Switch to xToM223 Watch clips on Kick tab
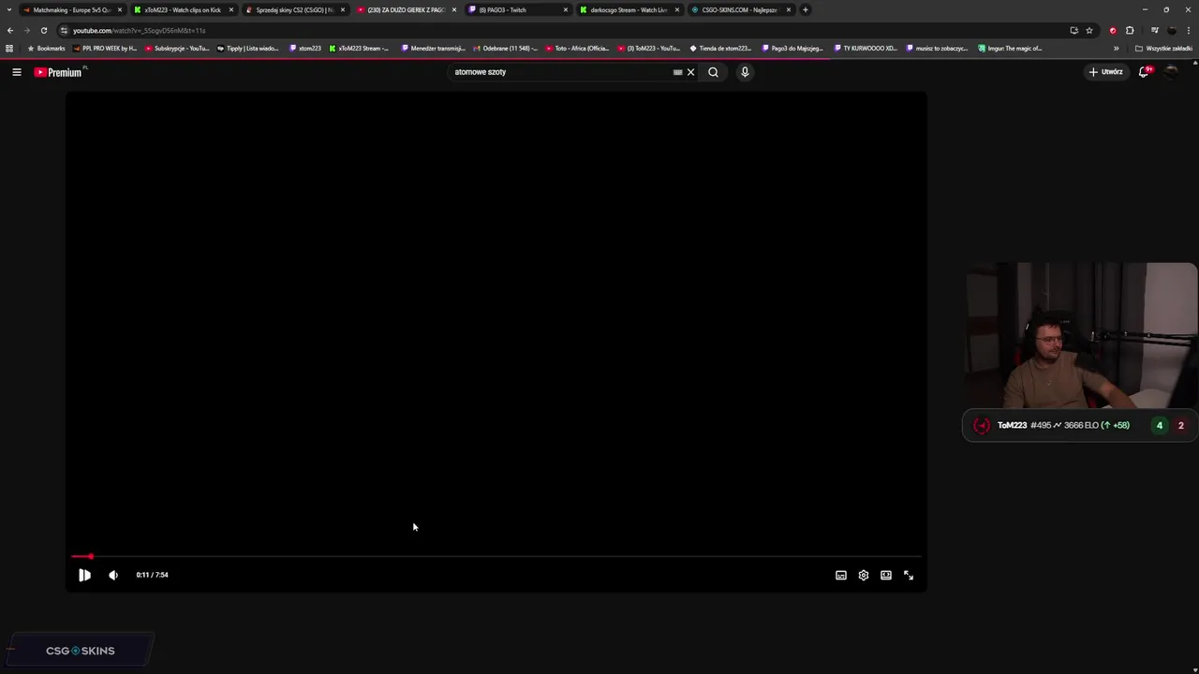The height and width of the screenshot is (674, 1199). coord(182,9)
